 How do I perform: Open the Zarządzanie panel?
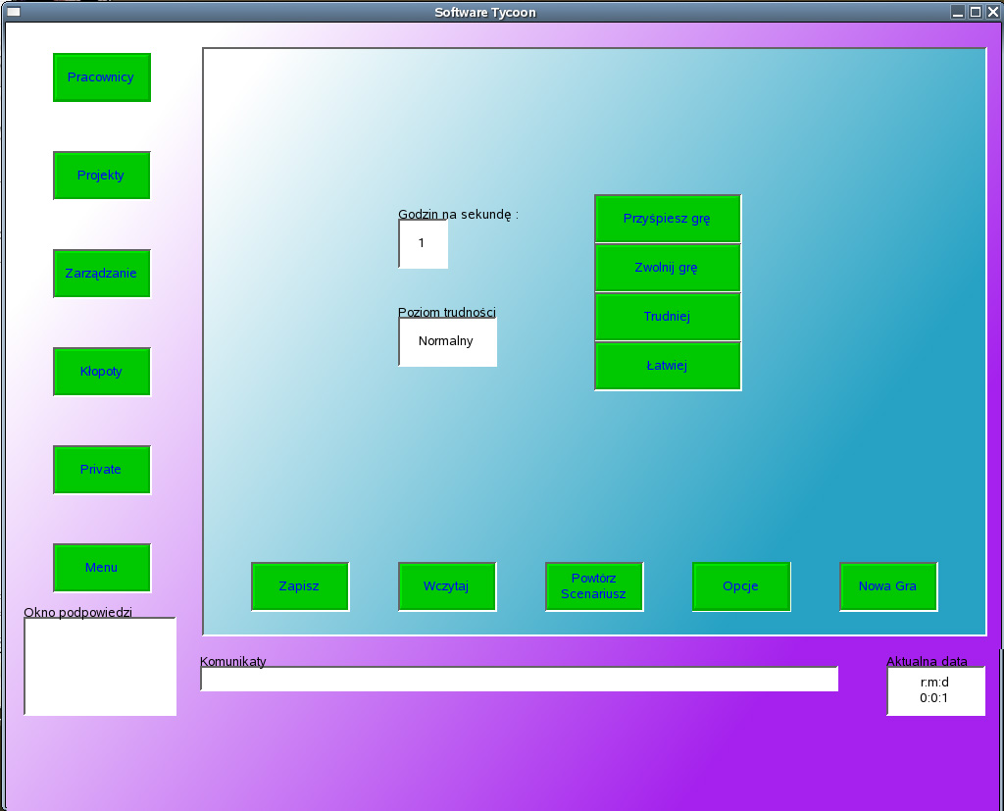[x=101, y=274]
